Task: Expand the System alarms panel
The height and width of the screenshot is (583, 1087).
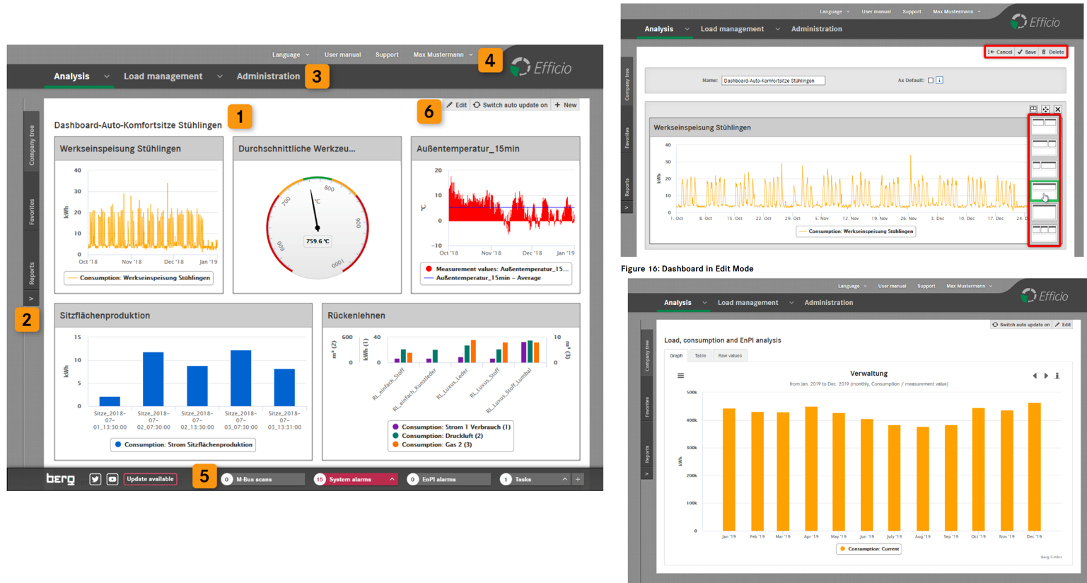Action: pos(392,479)
